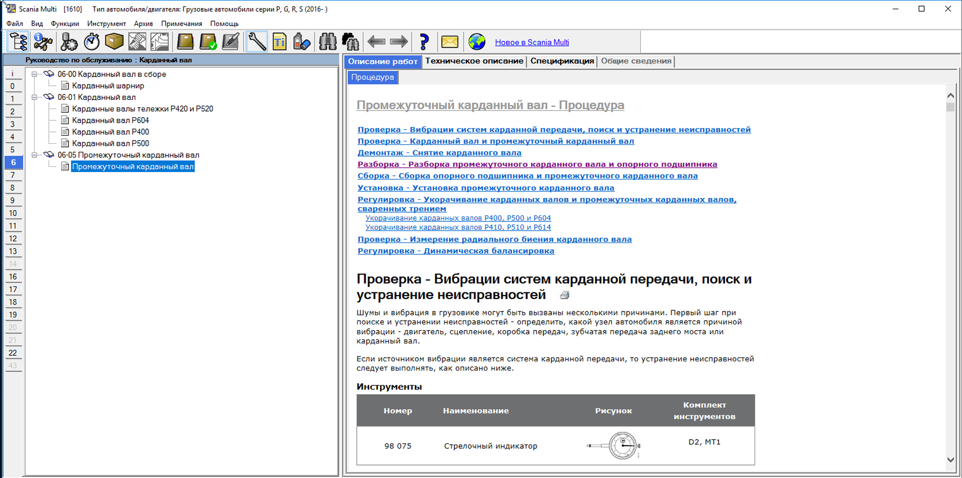The image size is (962, 478).
Task: Collapse the 06-01 Карданный вал tree node
Action: 34,98
